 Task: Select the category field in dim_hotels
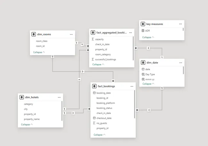coord(28,104)
